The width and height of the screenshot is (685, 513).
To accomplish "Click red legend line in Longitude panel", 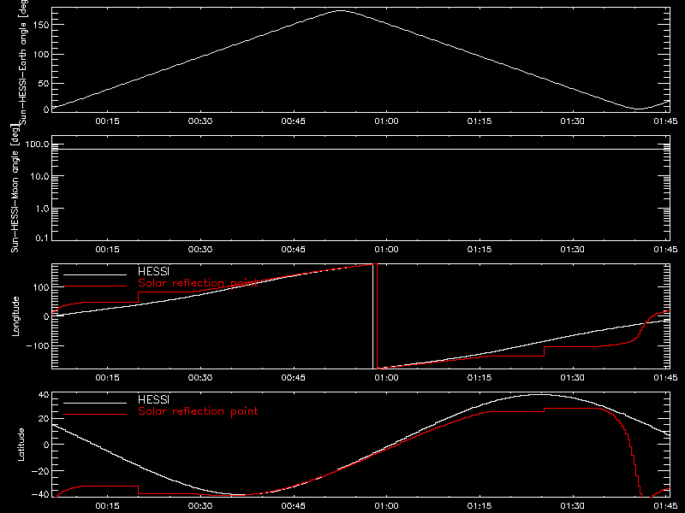I will click(x=95, y=286).
